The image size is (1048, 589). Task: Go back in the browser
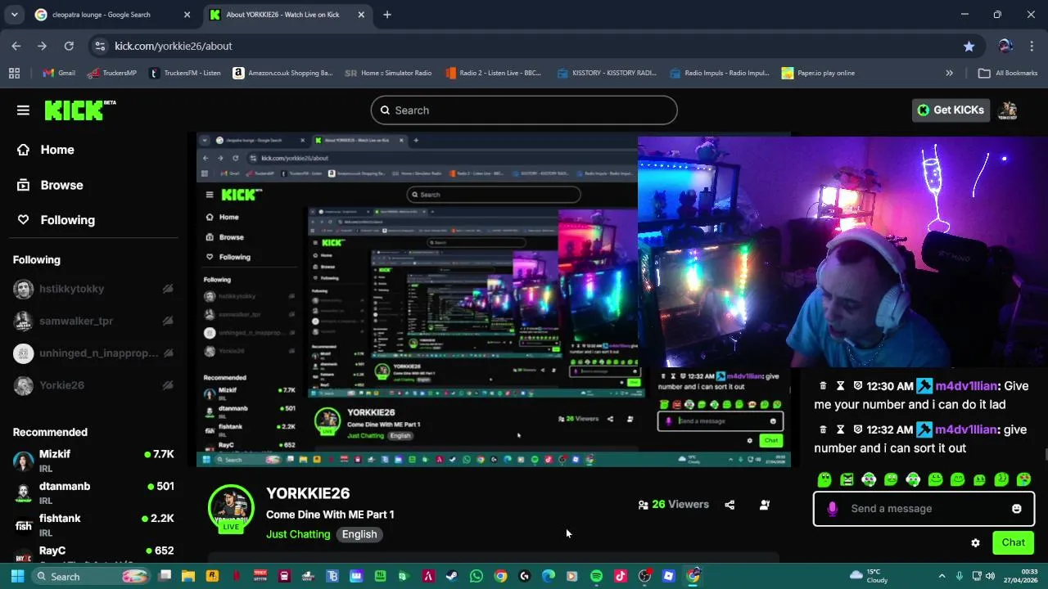point(16,46)
